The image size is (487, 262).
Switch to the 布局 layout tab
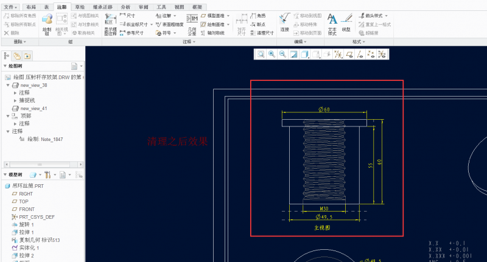[x=31, y=7]
